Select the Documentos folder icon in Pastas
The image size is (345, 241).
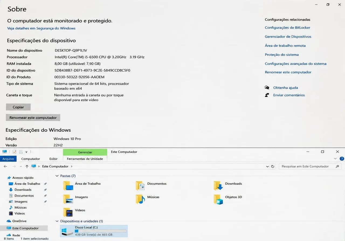pos(140,186)
